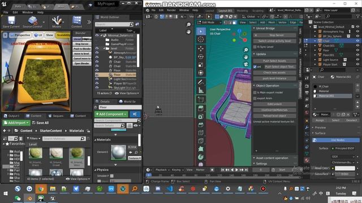The image size is (362, 203).
Task: Click Play animation in Blender timeline
Action: pyautogui.click(x=236, y=170)
